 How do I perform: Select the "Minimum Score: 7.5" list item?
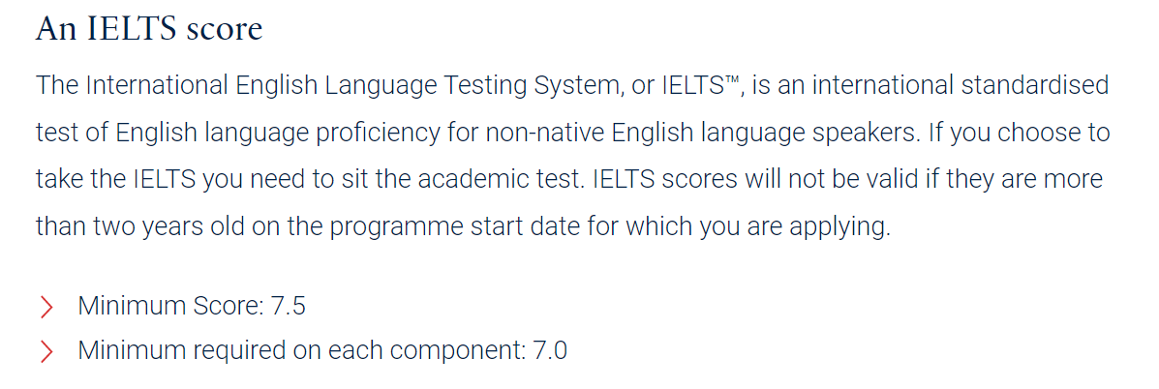[x=191, y=307]
